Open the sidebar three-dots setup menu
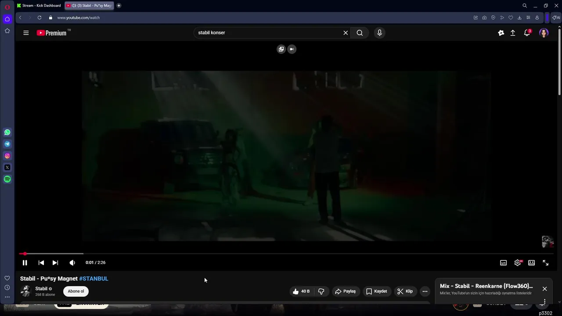Image resolution: width=562 pixels, height=316 pixels. [7, 297]
